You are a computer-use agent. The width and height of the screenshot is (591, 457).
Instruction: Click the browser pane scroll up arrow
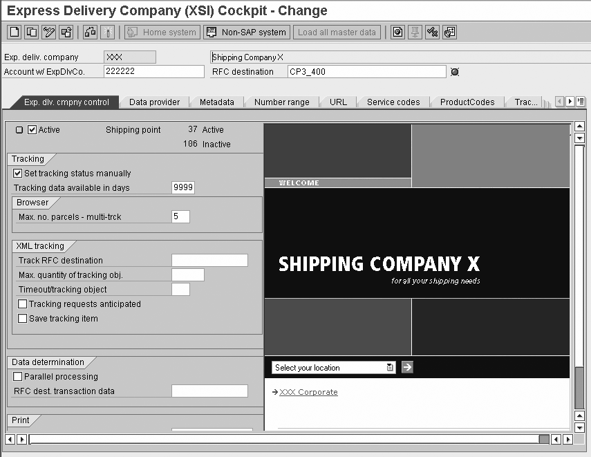point(580,127)
